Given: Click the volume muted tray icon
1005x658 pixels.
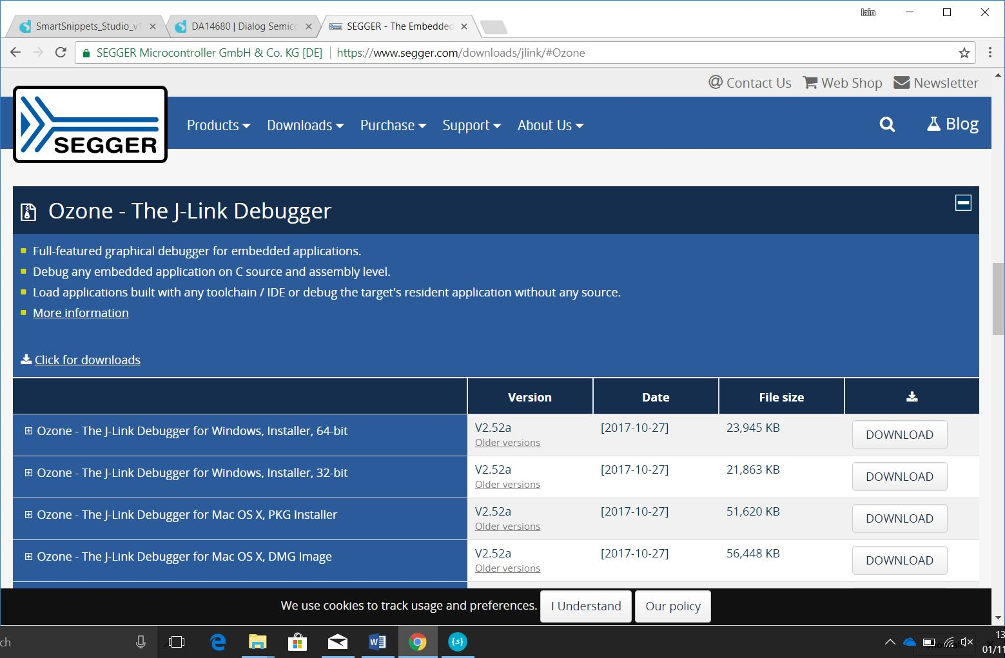Looking at the screenshot, I should pos(967,642).
